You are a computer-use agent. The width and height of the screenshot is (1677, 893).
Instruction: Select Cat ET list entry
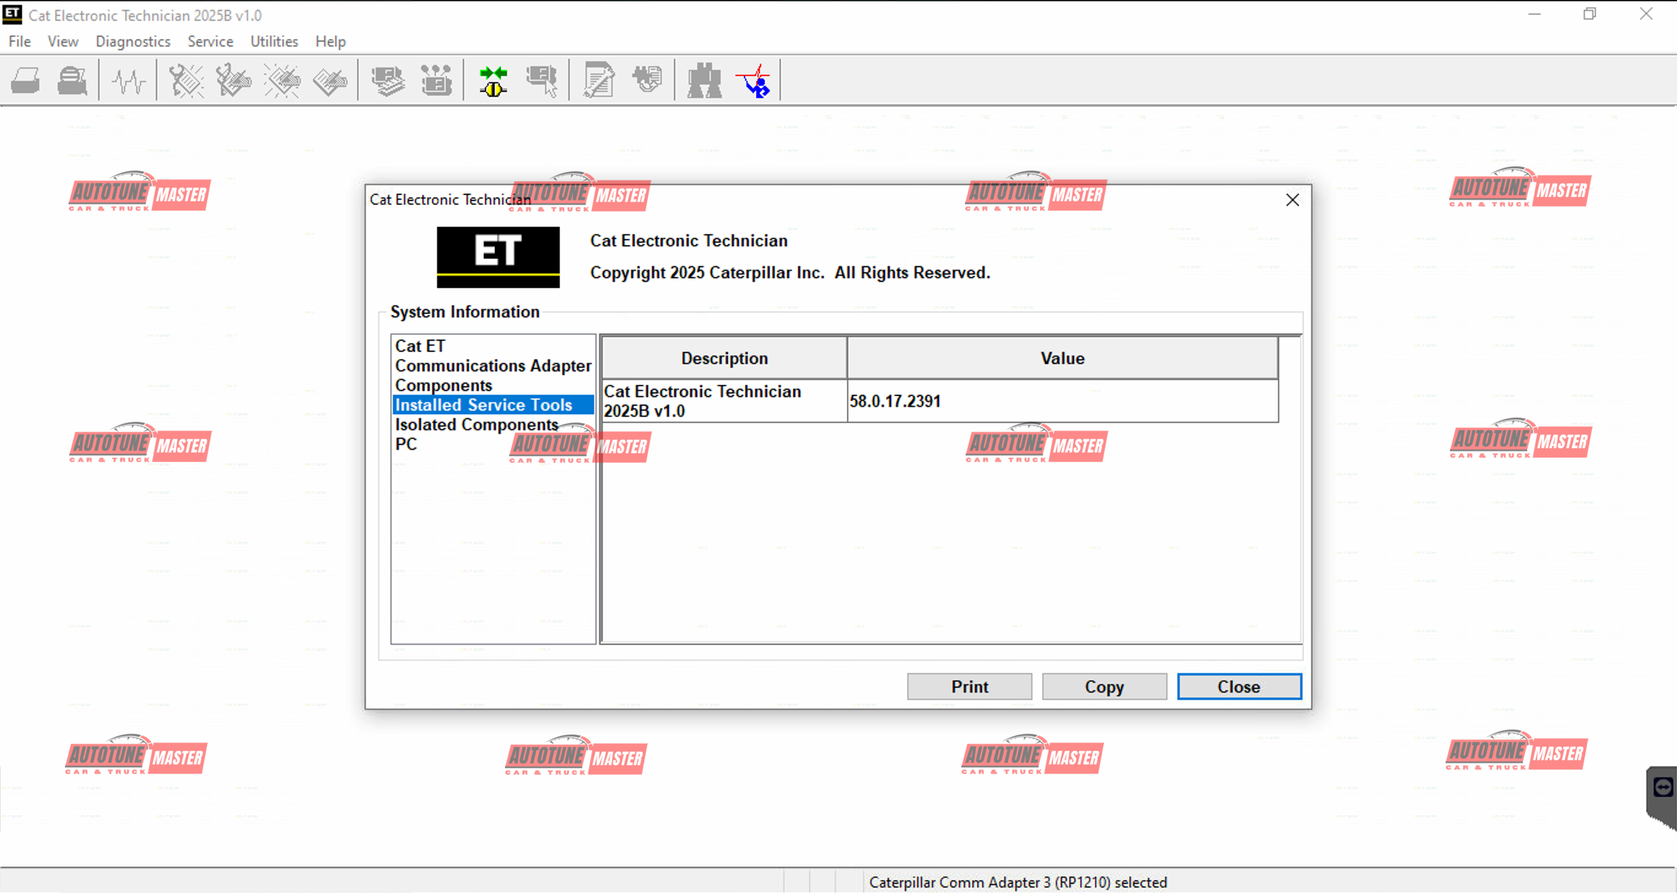click(420, 346)
